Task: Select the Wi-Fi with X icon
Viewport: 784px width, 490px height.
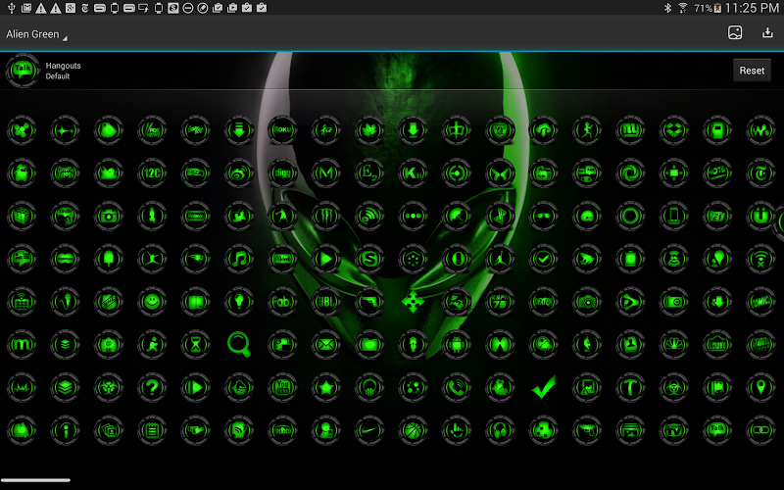Action: (761, 259)
